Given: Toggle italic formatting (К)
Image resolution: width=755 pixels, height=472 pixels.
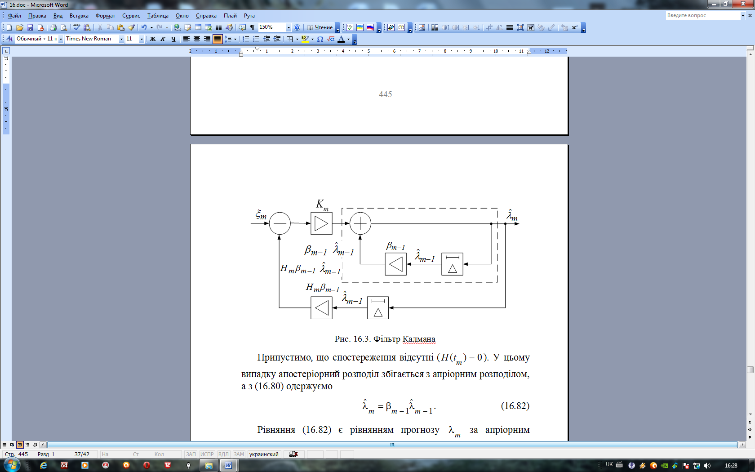Looking at the screenshot, I should (163, 39).
